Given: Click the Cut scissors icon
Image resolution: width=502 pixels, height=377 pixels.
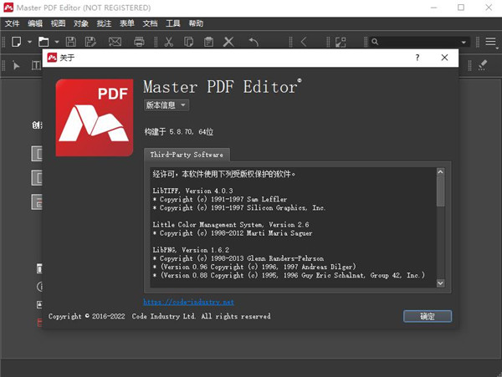Looking at the screenshot, I should (x=168, y=42).
